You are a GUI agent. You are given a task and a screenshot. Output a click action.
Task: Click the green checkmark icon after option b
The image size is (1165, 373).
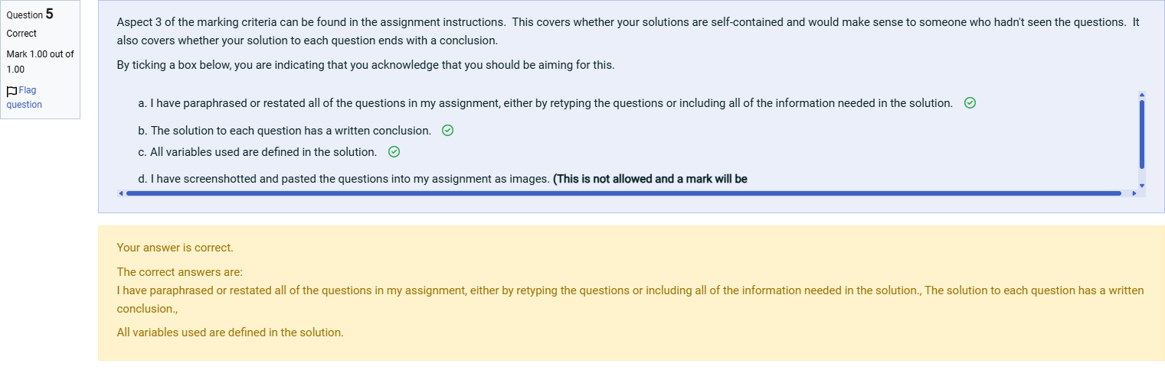(x=448, y=131)
